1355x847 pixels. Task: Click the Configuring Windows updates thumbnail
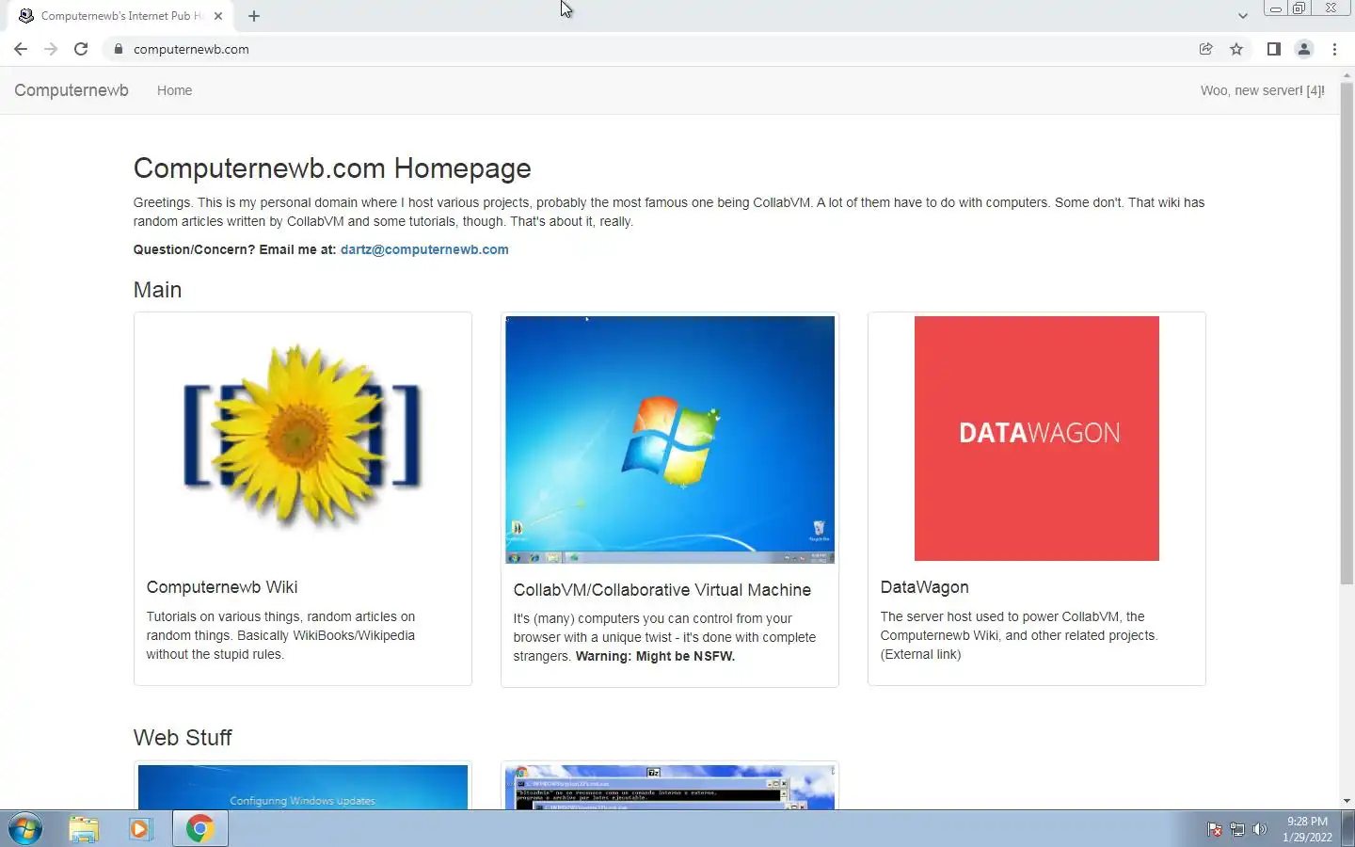click(303, 787)
